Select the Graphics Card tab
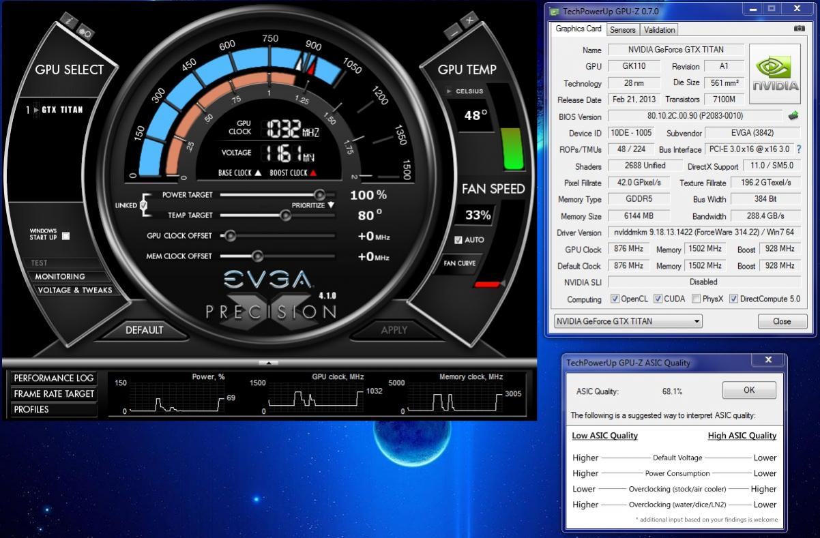Screen dimensions: 820x538 pos(579,29)
